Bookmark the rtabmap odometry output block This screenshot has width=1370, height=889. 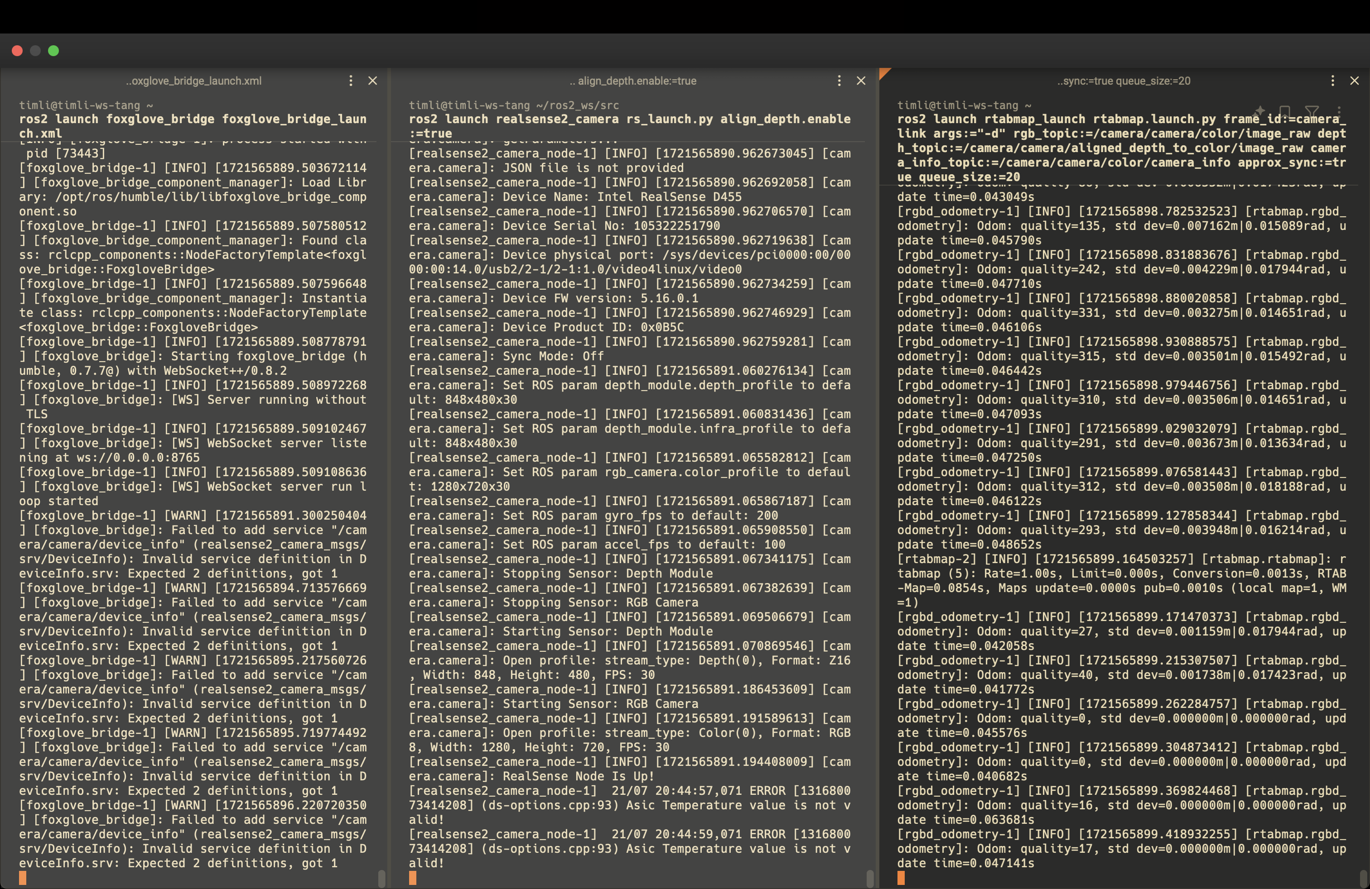(1285, 111)
